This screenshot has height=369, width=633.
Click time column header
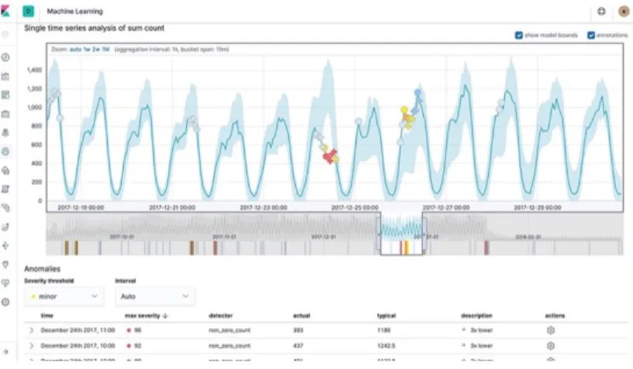click(46, 316)
